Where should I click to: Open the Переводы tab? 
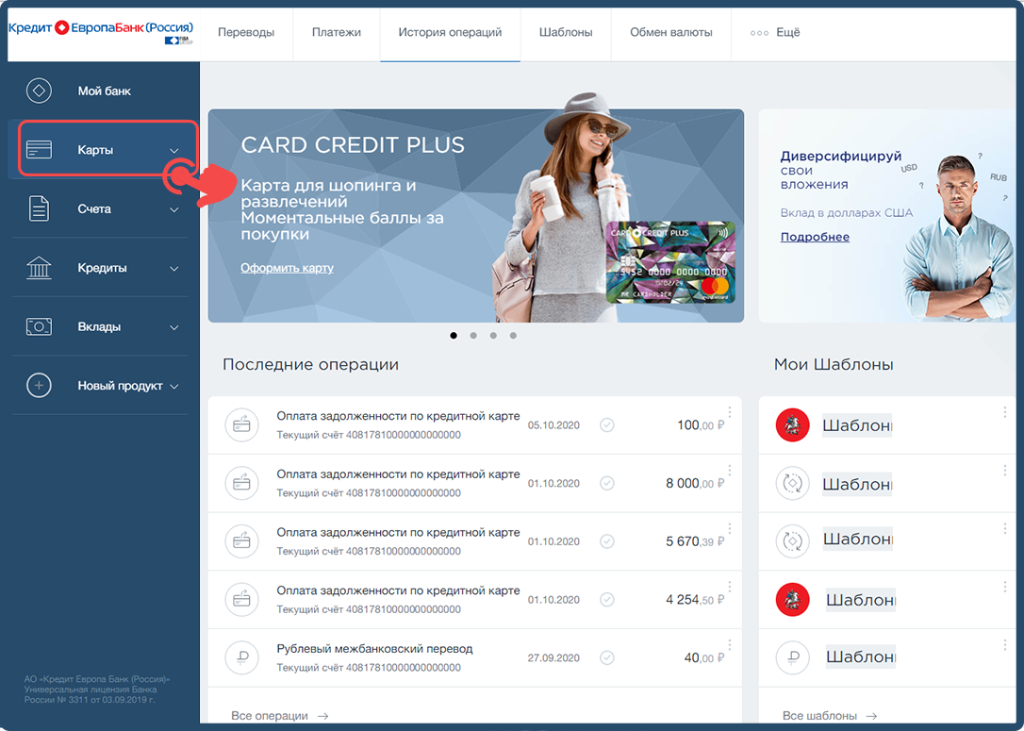coord(246,32)
